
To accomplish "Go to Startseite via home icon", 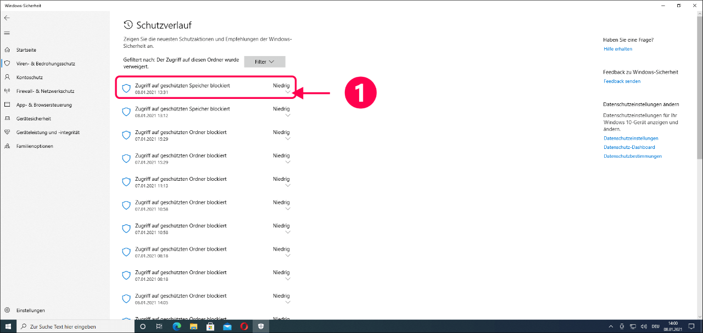I will 7,49.
